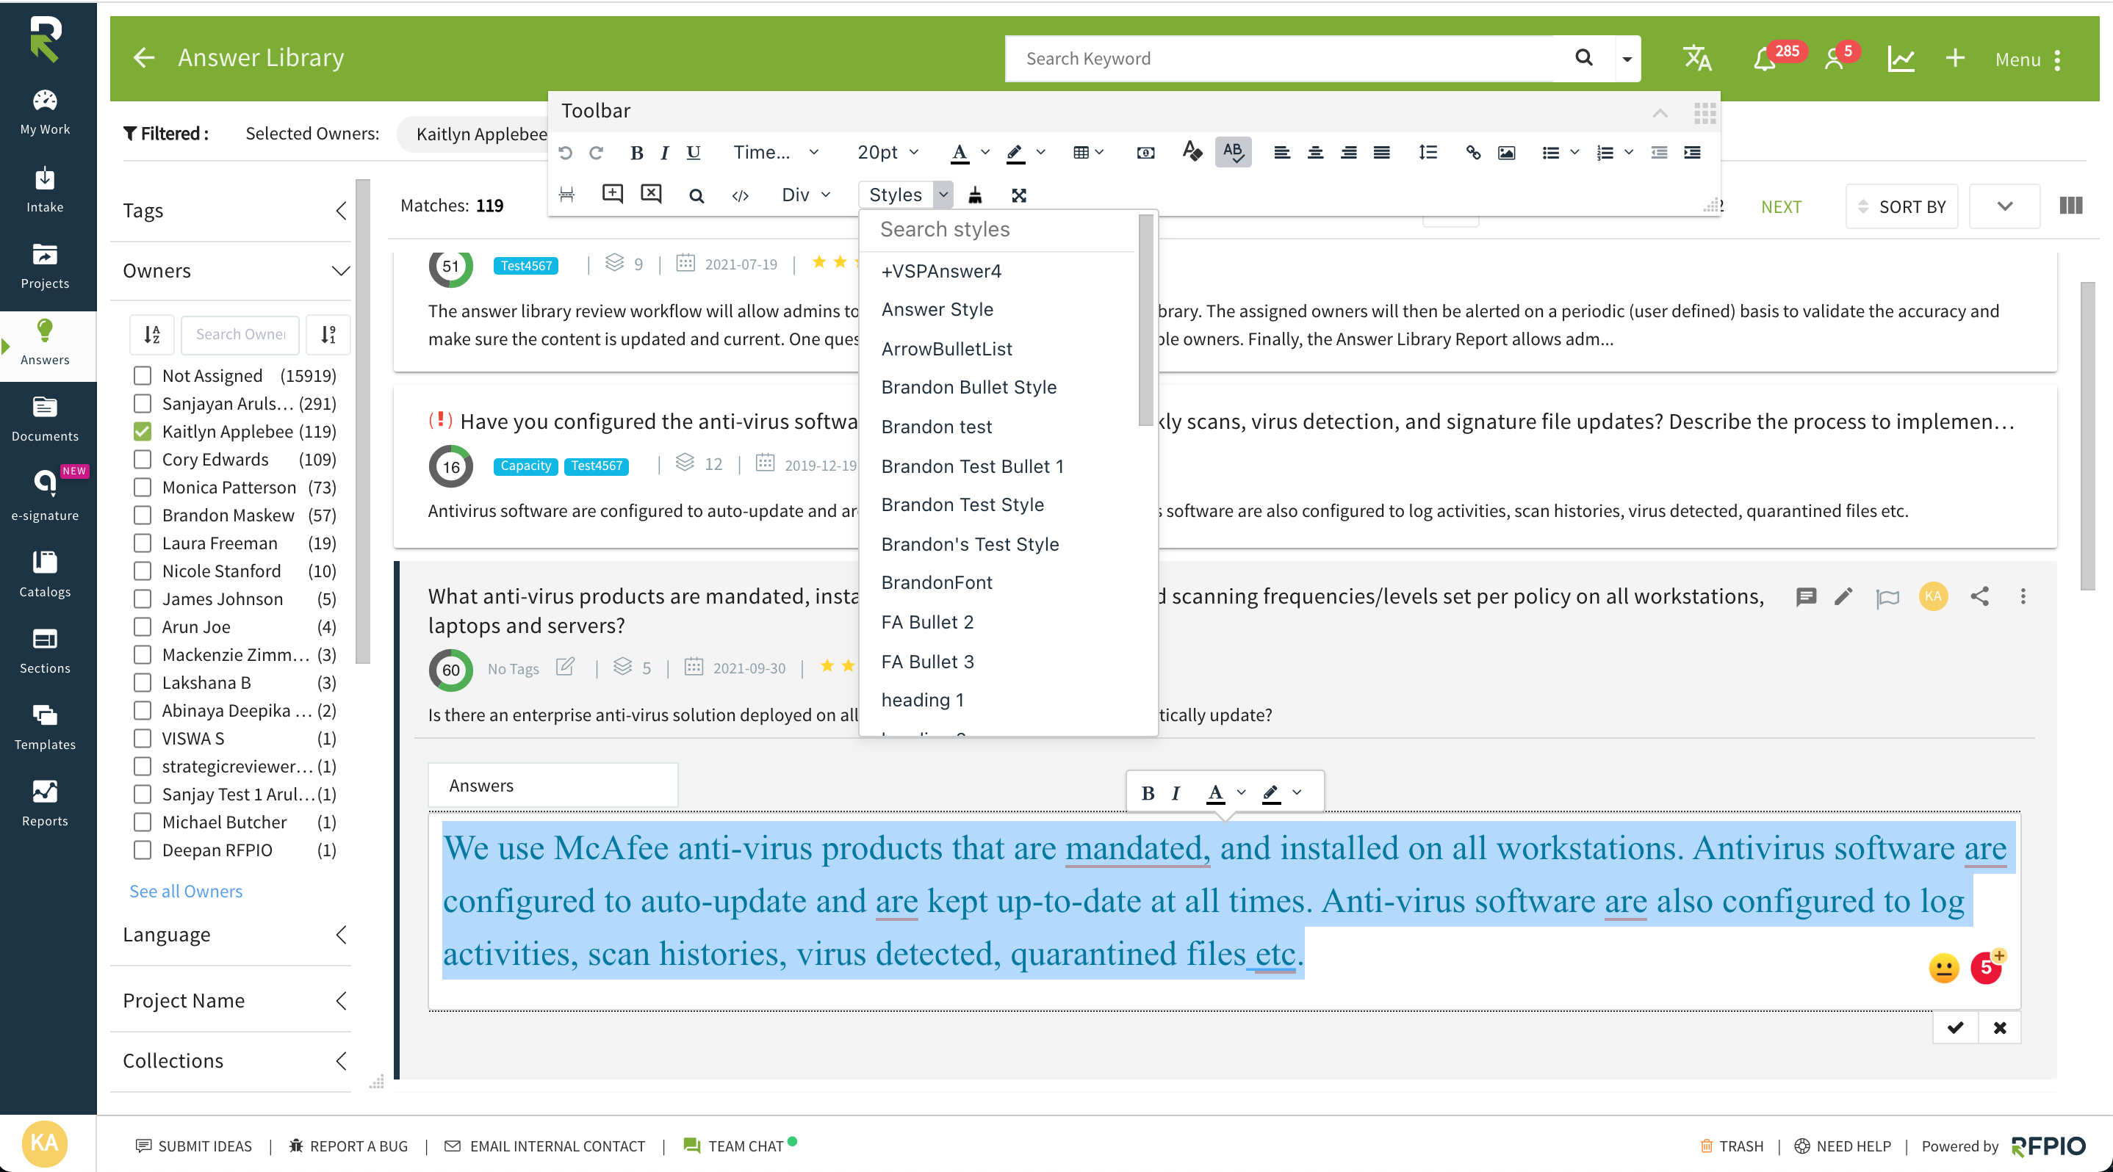Open the translate language icon in header

coord(1697,59)
